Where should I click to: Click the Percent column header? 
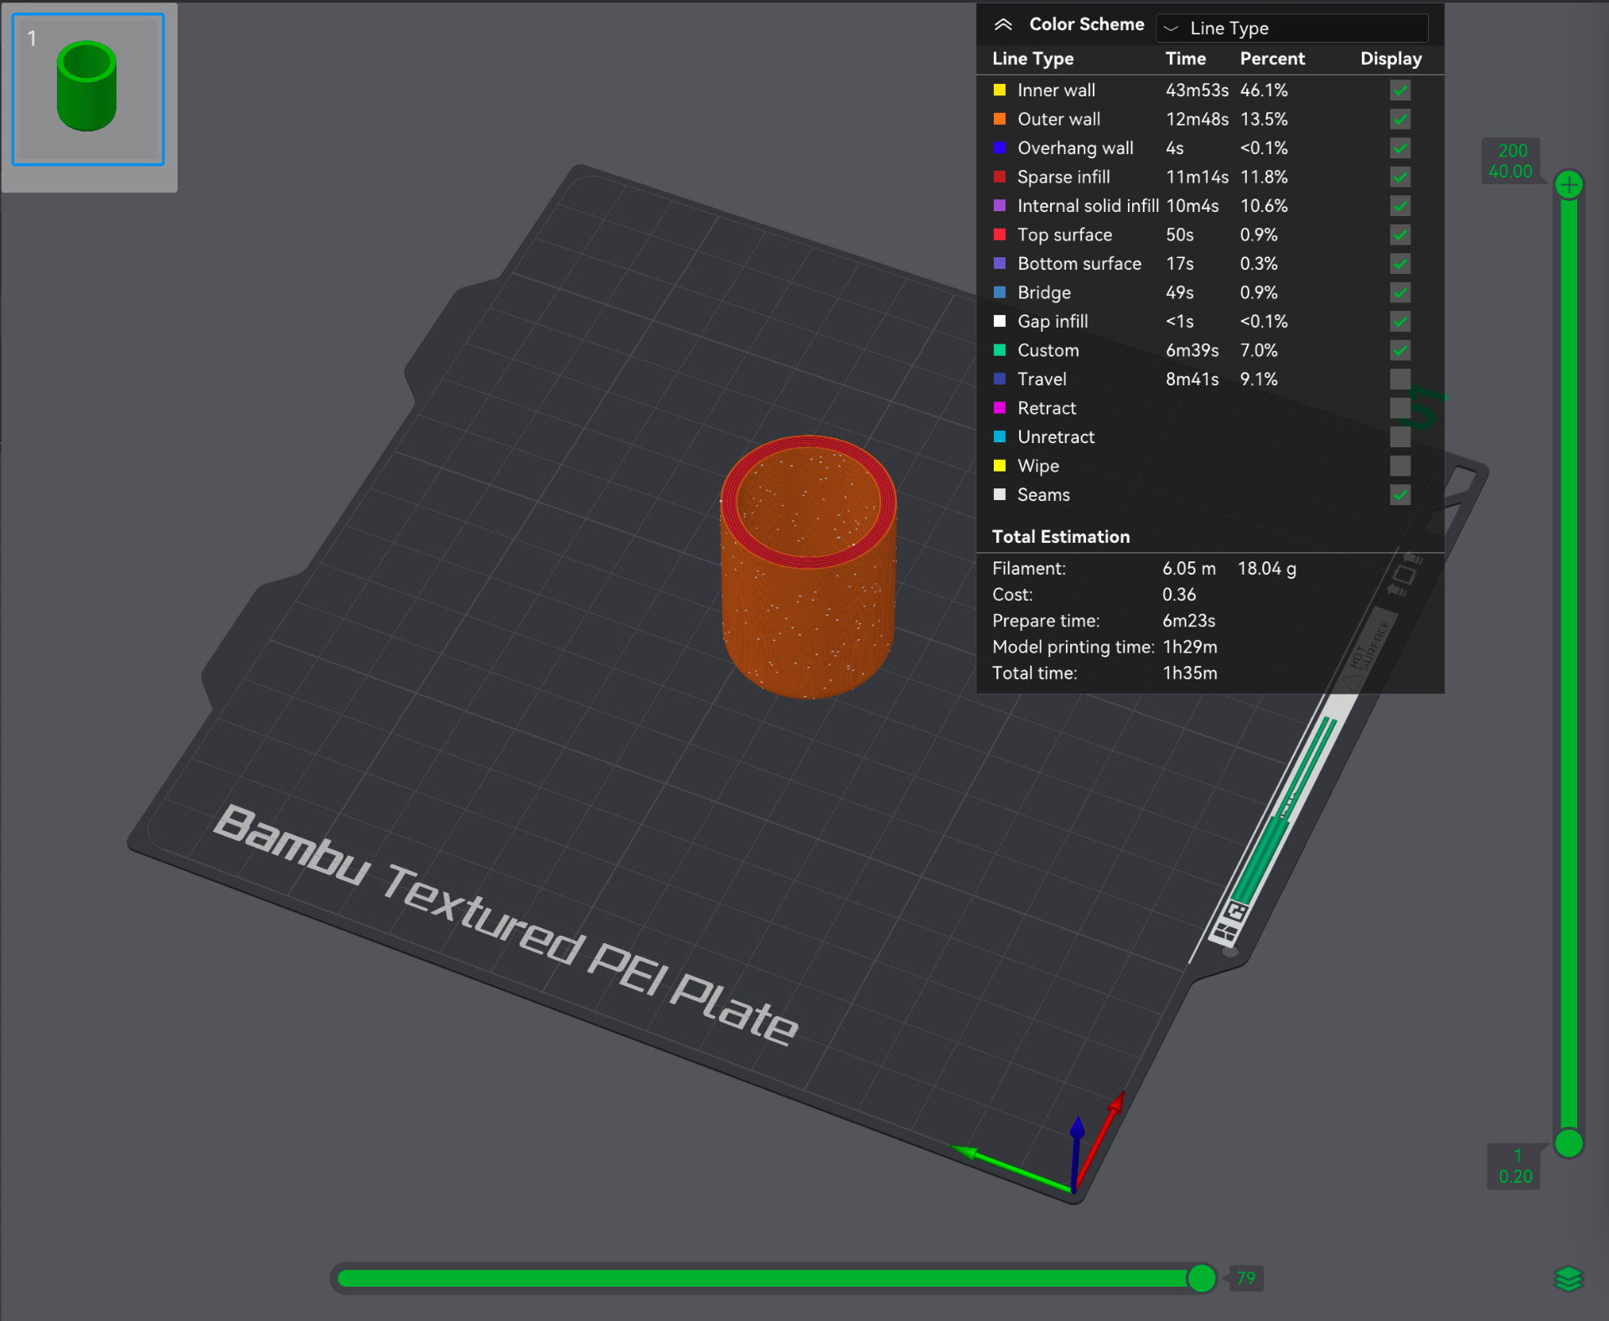1272,59
